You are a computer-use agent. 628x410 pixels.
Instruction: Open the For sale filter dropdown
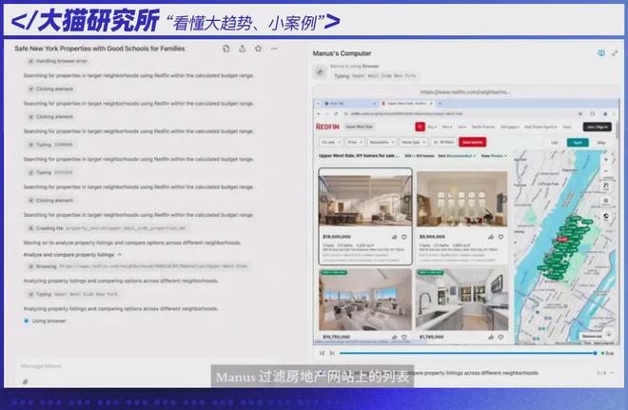point(330,142)
